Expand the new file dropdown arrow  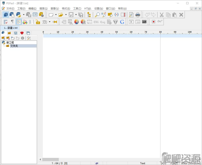(x=56, y=15)
